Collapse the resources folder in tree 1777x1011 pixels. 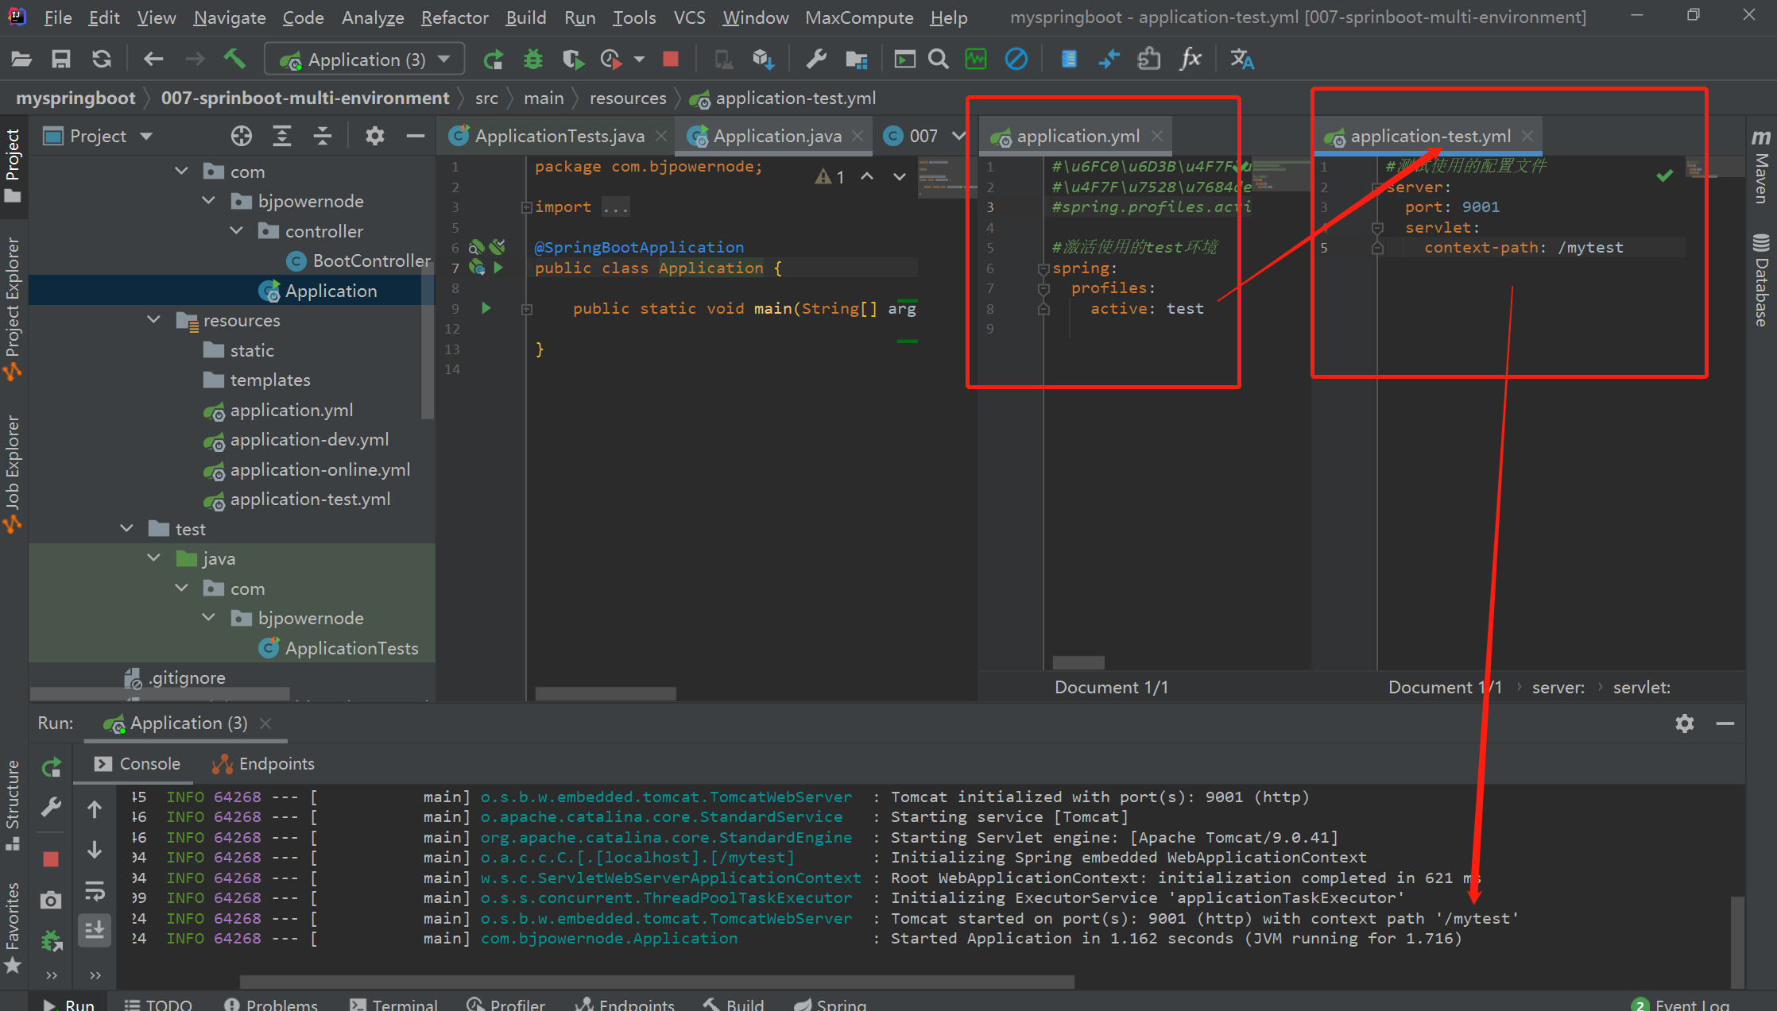point(154,320)
